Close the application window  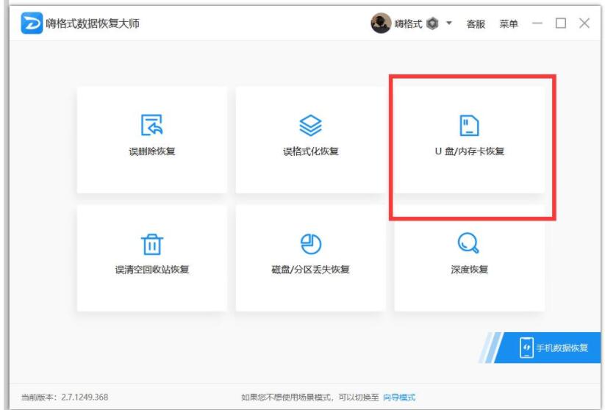(x=584, y=23)
